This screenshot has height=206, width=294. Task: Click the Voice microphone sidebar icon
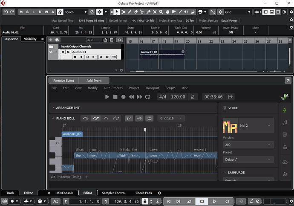(285, 110)
